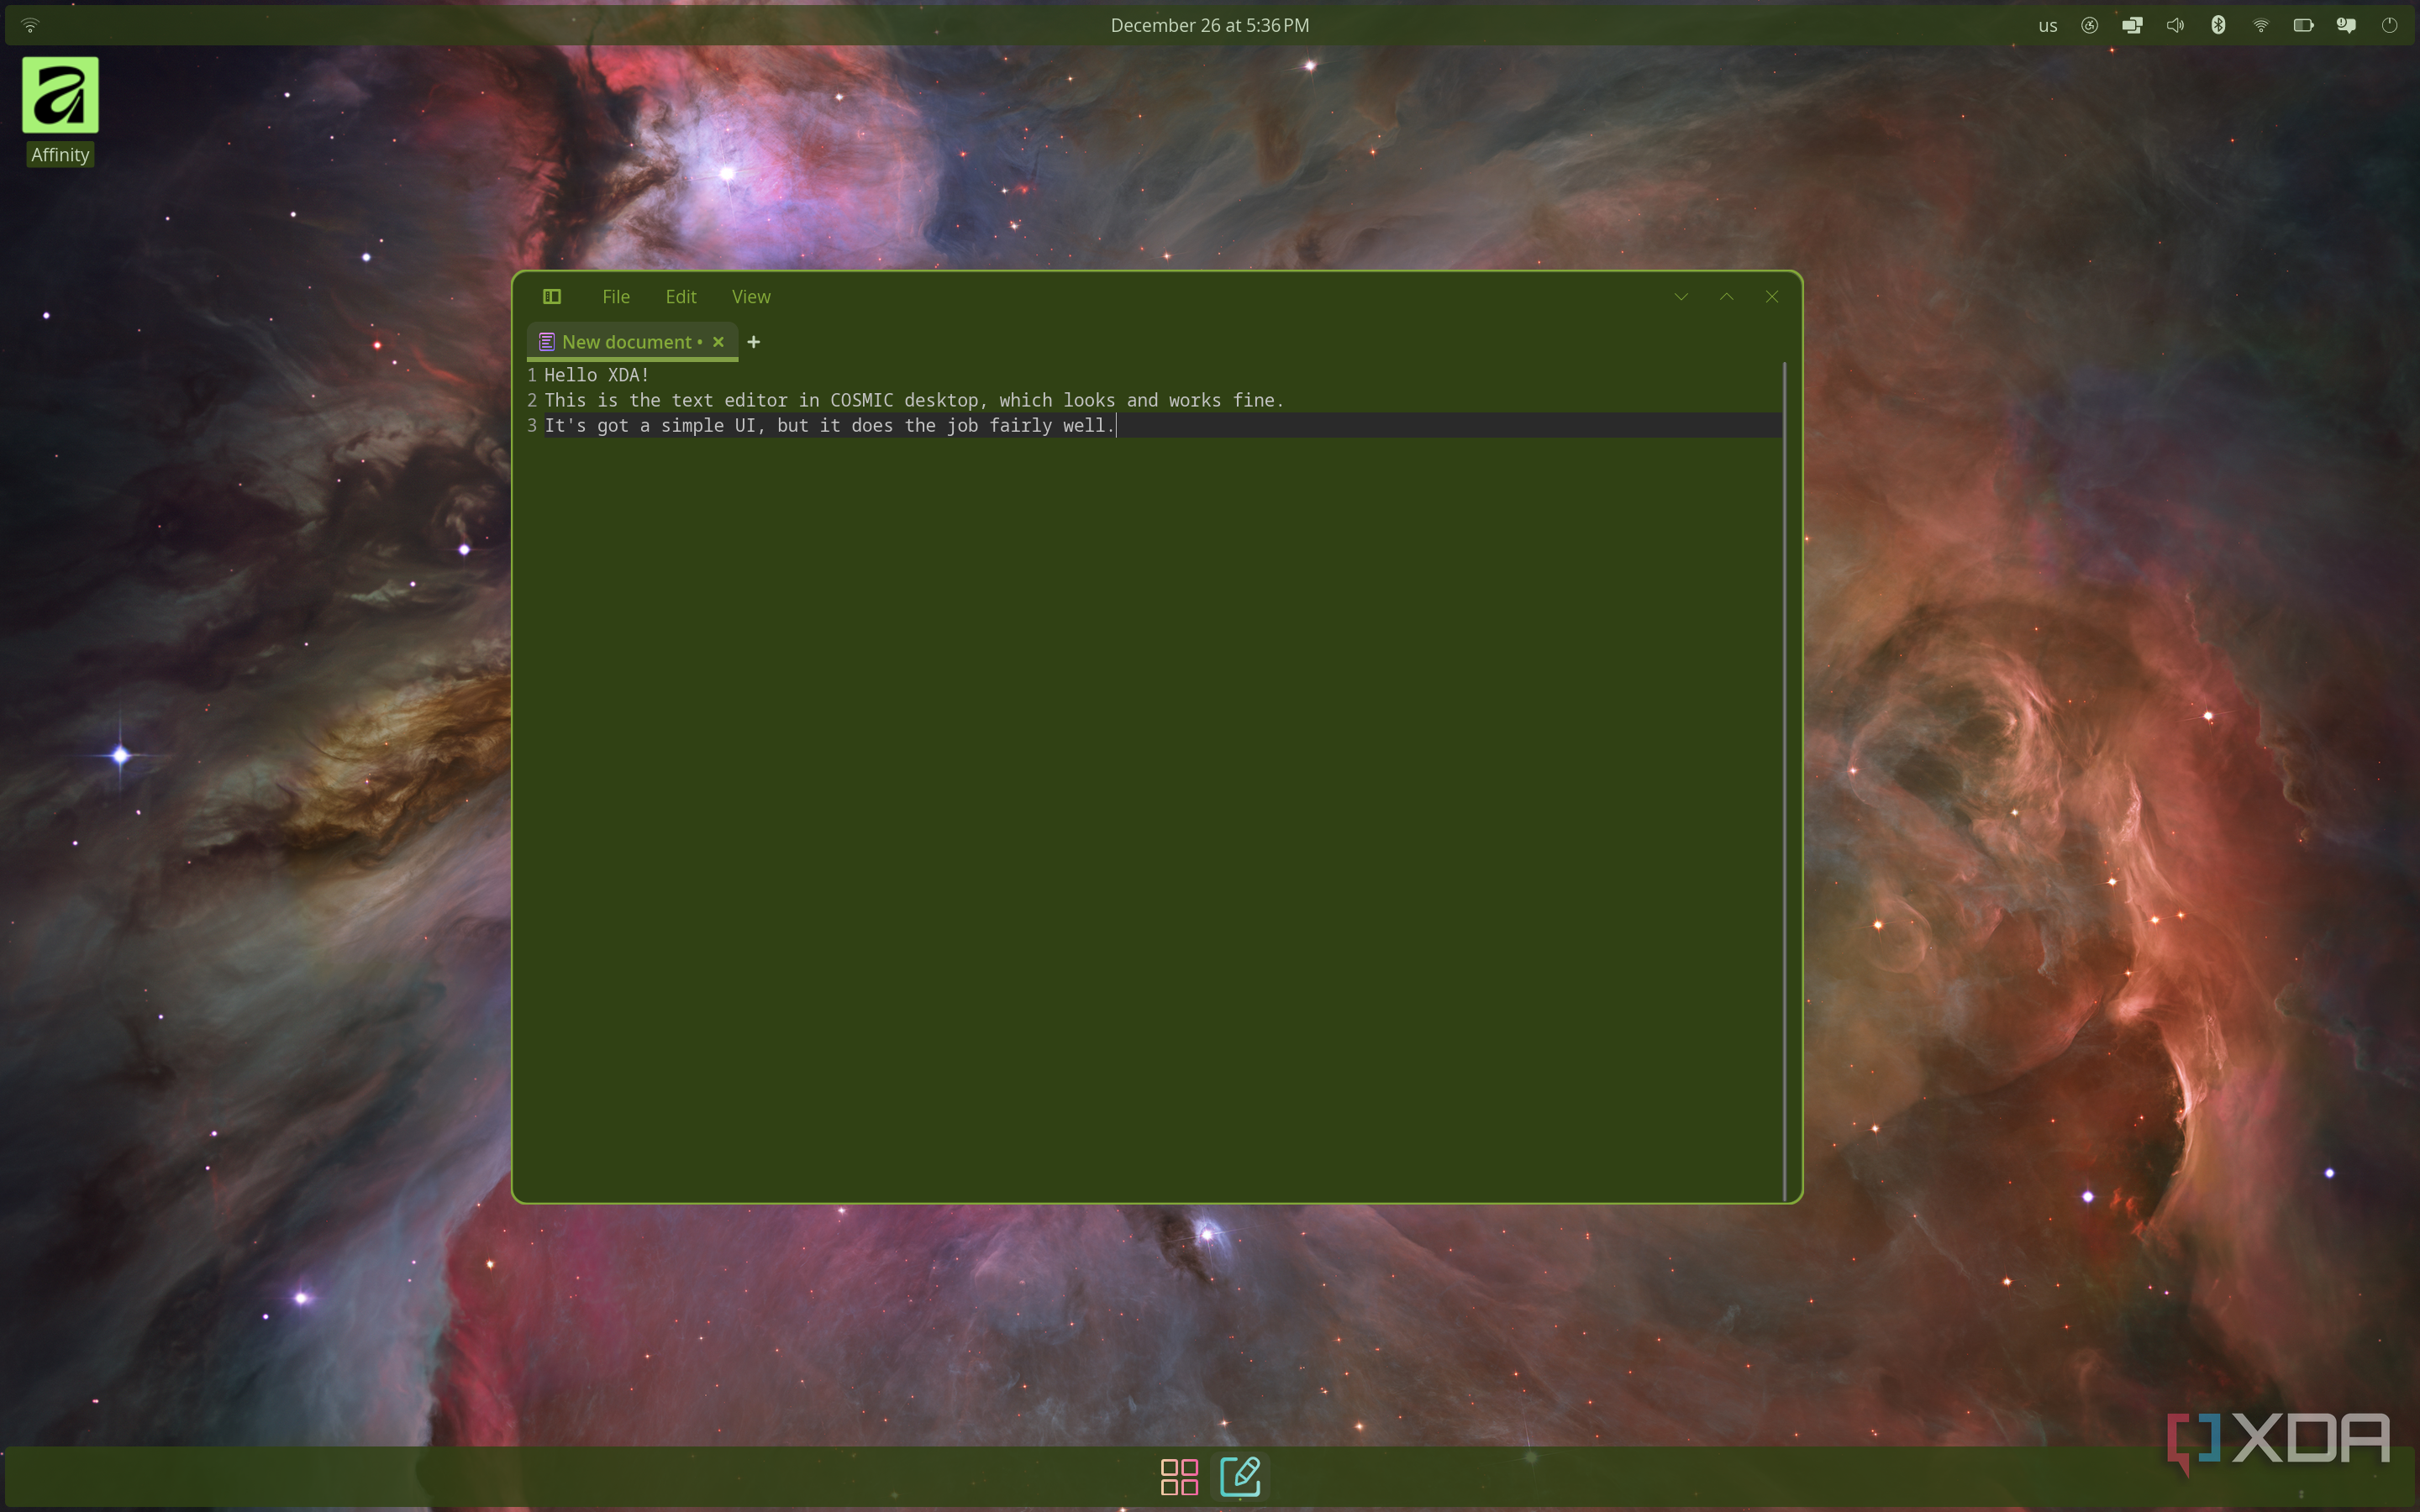Open the volume control applet
Image resolution: width=2420 pixels, height=1512 pixels.
tap(2175, 25)
